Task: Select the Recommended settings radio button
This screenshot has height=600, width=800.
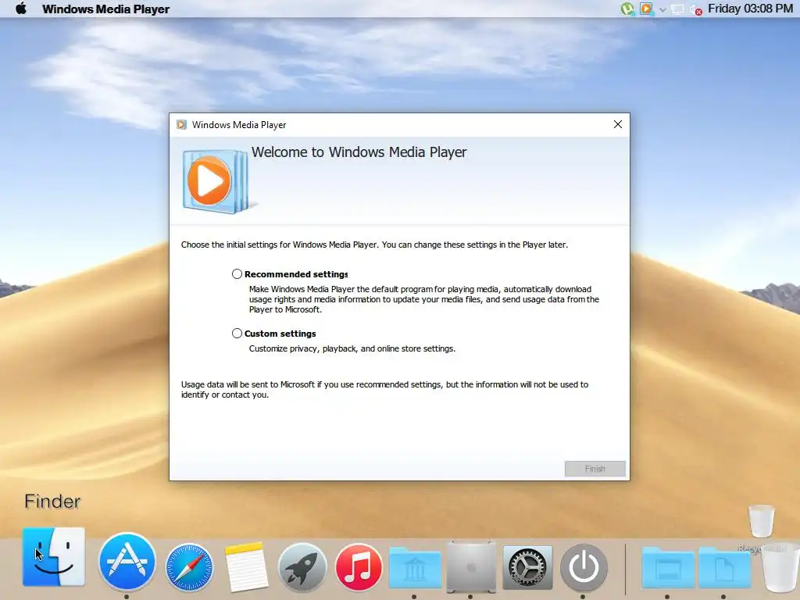Action: click(x=237, y=274)
